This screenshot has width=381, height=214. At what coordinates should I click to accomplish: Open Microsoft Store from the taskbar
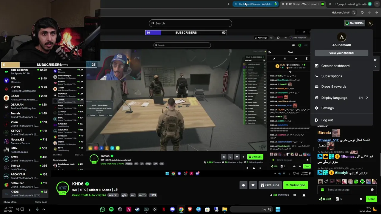tap(207, 209)
